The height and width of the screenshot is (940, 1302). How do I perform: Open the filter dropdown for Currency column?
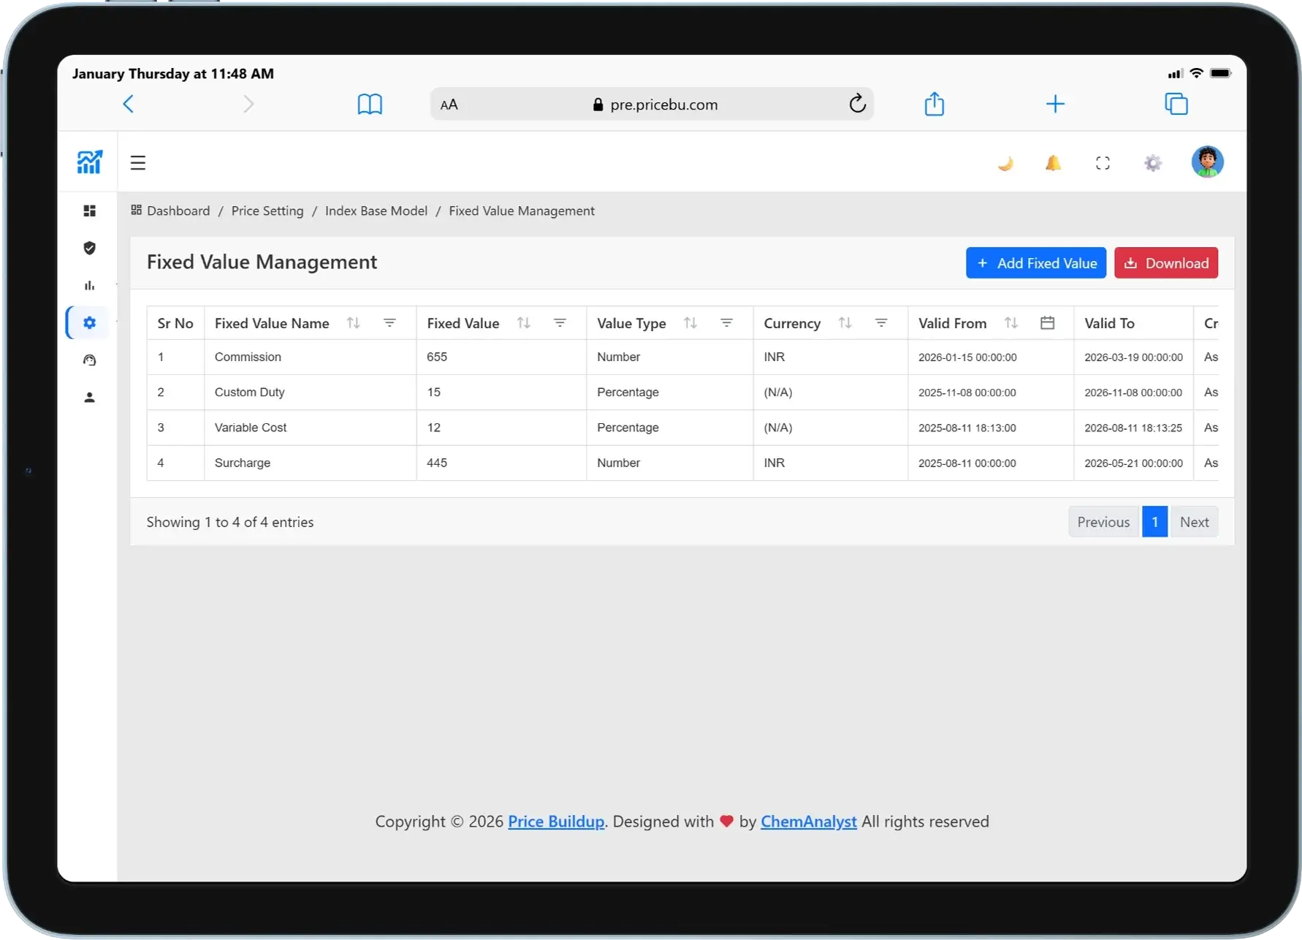[x=881, y=322]
